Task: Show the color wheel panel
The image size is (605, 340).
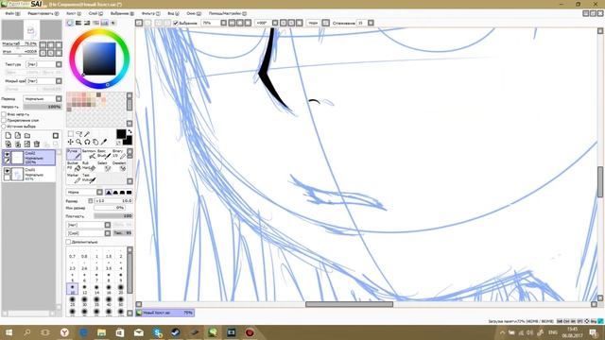Action: 70,23
